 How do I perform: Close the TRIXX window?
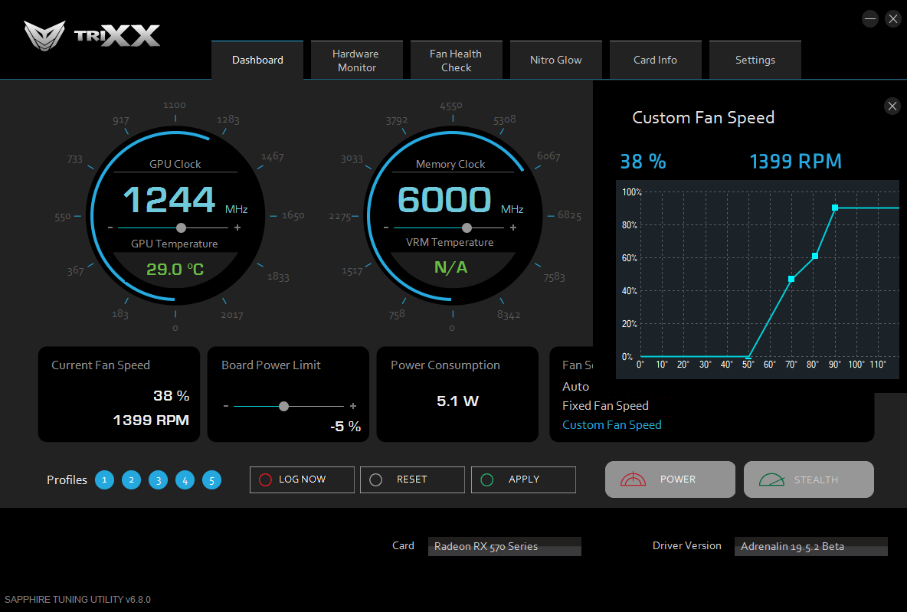click(893, 18)
